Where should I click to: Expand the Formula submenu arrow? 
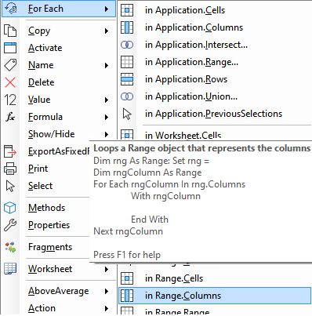point(107,117)
